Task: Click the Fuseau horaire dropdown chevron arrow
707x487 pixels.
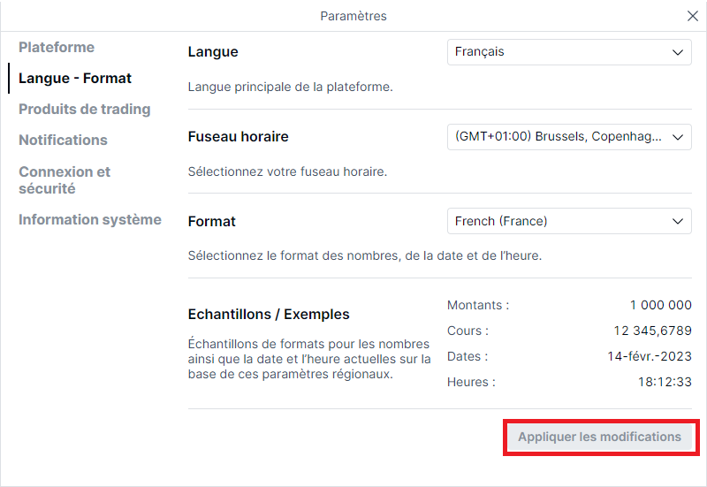Action: pyautogui.click(x=678, y=137)
